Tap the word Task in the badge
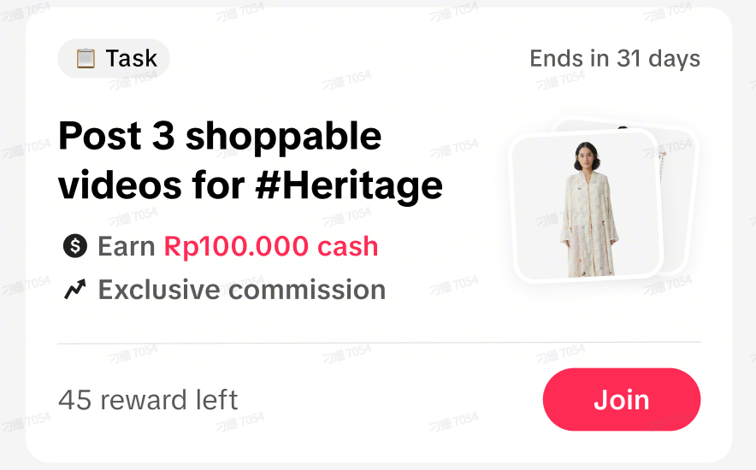 [x=131, y=59]
